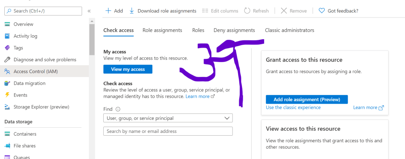Open the Deny assignments tab
The image size is (405, 159).
[234, 30]
